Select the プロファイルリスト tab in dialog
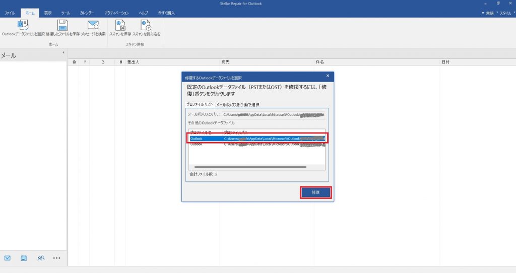 click(200, 104)
